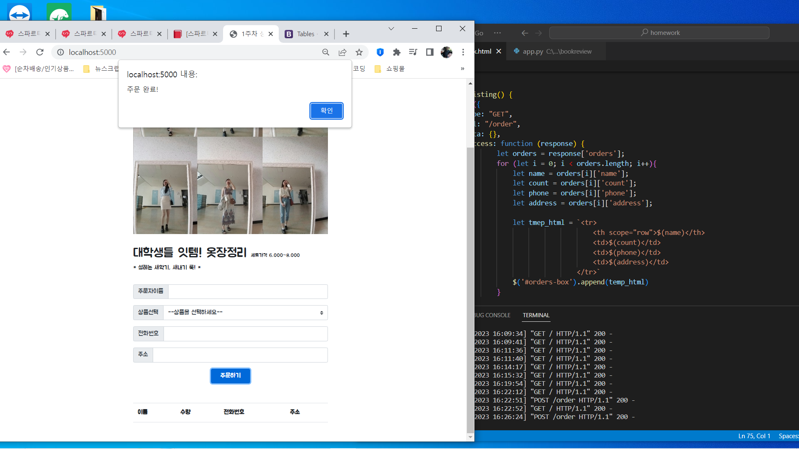The width and height of the screenshot is (799, 449).
Task: Go back in VS Code navigation
Action: pyautogui.click(x=525, y=33)
